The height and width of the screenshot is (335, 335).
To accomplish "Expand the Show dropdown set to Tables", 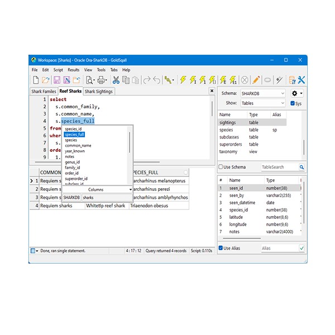I will point(263,103).
